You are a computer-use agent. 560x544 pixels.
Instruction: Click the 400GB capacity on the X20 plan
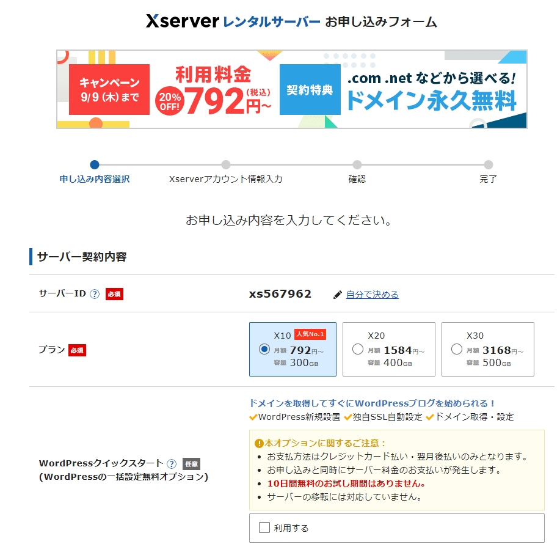tap(398, 363)
